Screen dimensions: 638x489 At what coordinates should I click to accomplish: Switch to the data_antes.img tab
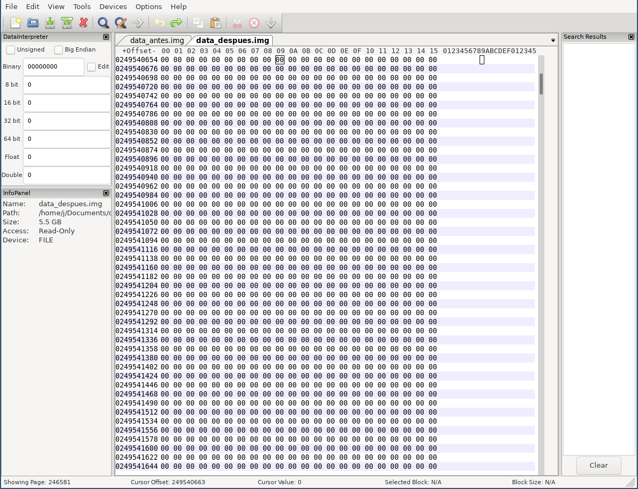coord(157,40)
